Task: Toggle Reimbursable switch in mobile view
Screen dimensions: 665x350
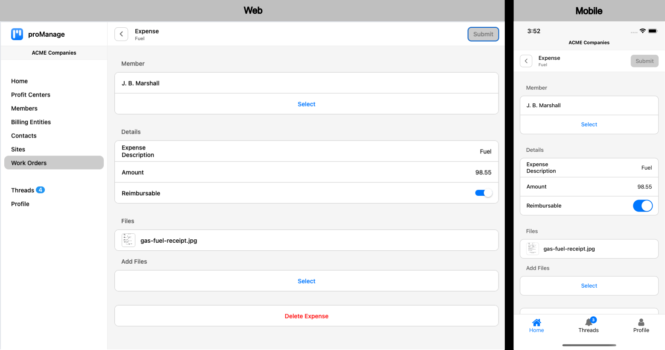Action: click(x=642, y=206)
